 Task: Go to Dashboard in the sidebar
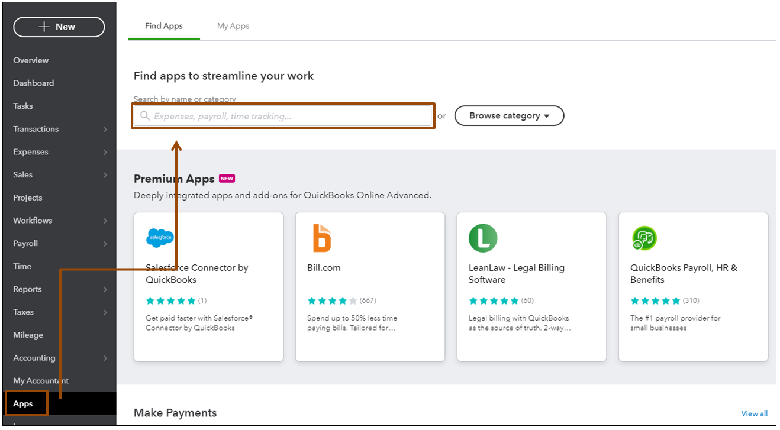(34, 83)
